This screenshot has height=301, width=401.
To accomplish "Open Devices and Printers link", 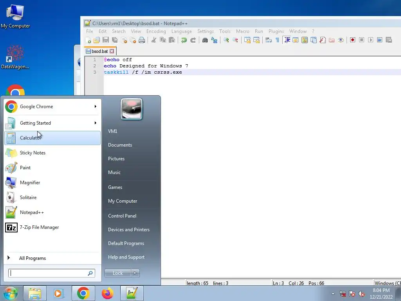I will click(x=128, y=230).
